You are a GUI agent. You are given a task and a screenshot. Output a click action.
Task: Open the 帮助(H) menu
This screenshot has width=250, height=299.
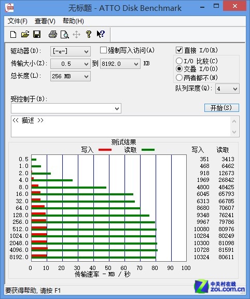point(73,21)
